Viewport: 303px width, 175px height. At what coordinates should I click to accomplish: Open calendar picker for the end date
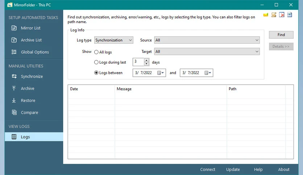(208, 73)
